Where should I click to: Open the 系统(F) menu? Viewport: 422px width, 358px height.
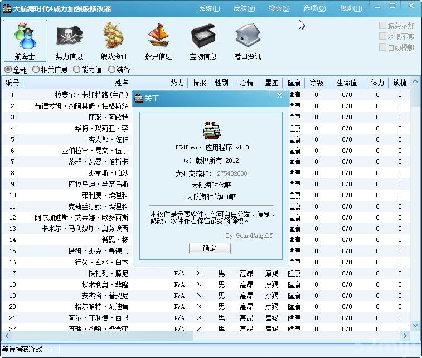[x=209, y=8]
